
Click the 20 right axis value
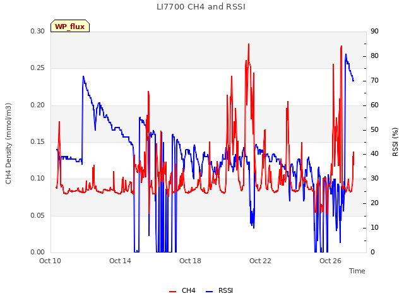(x=374, y=203)
